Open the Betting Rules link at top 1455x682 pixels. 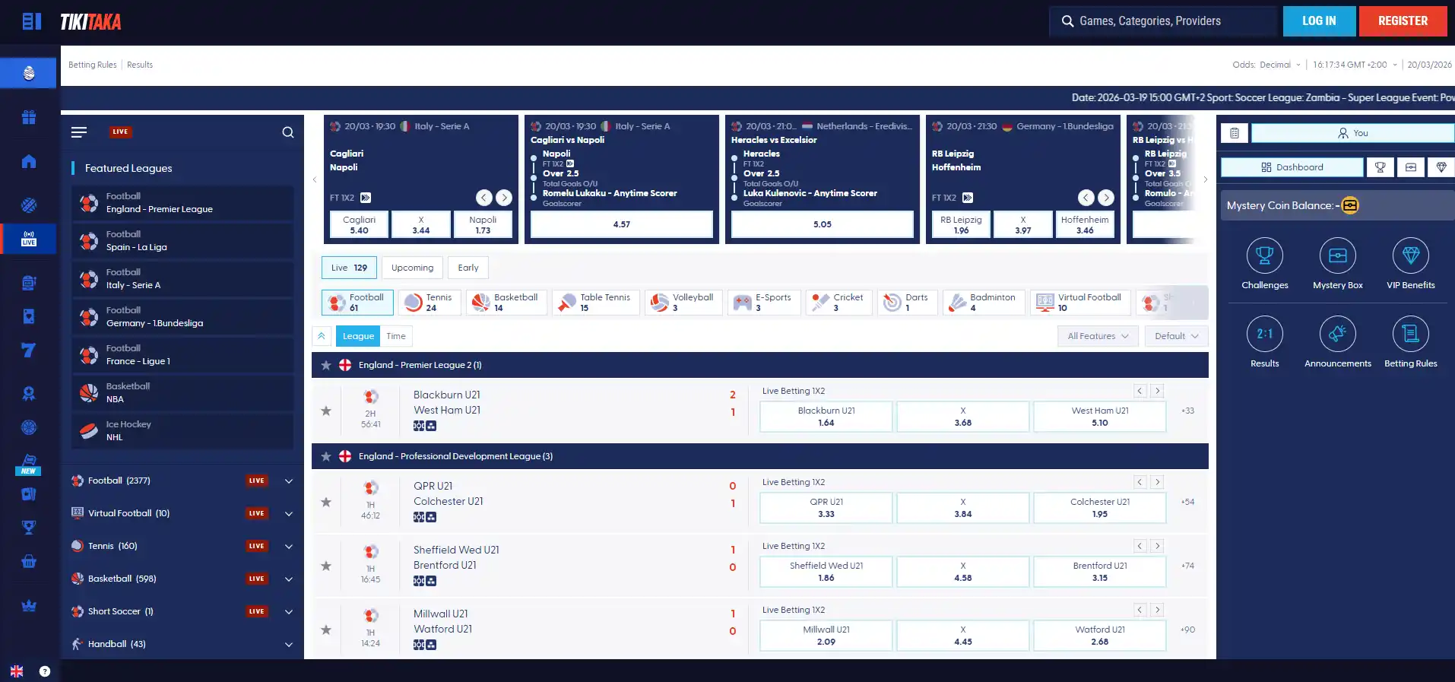pyautogui.click(x=93, y=65)
